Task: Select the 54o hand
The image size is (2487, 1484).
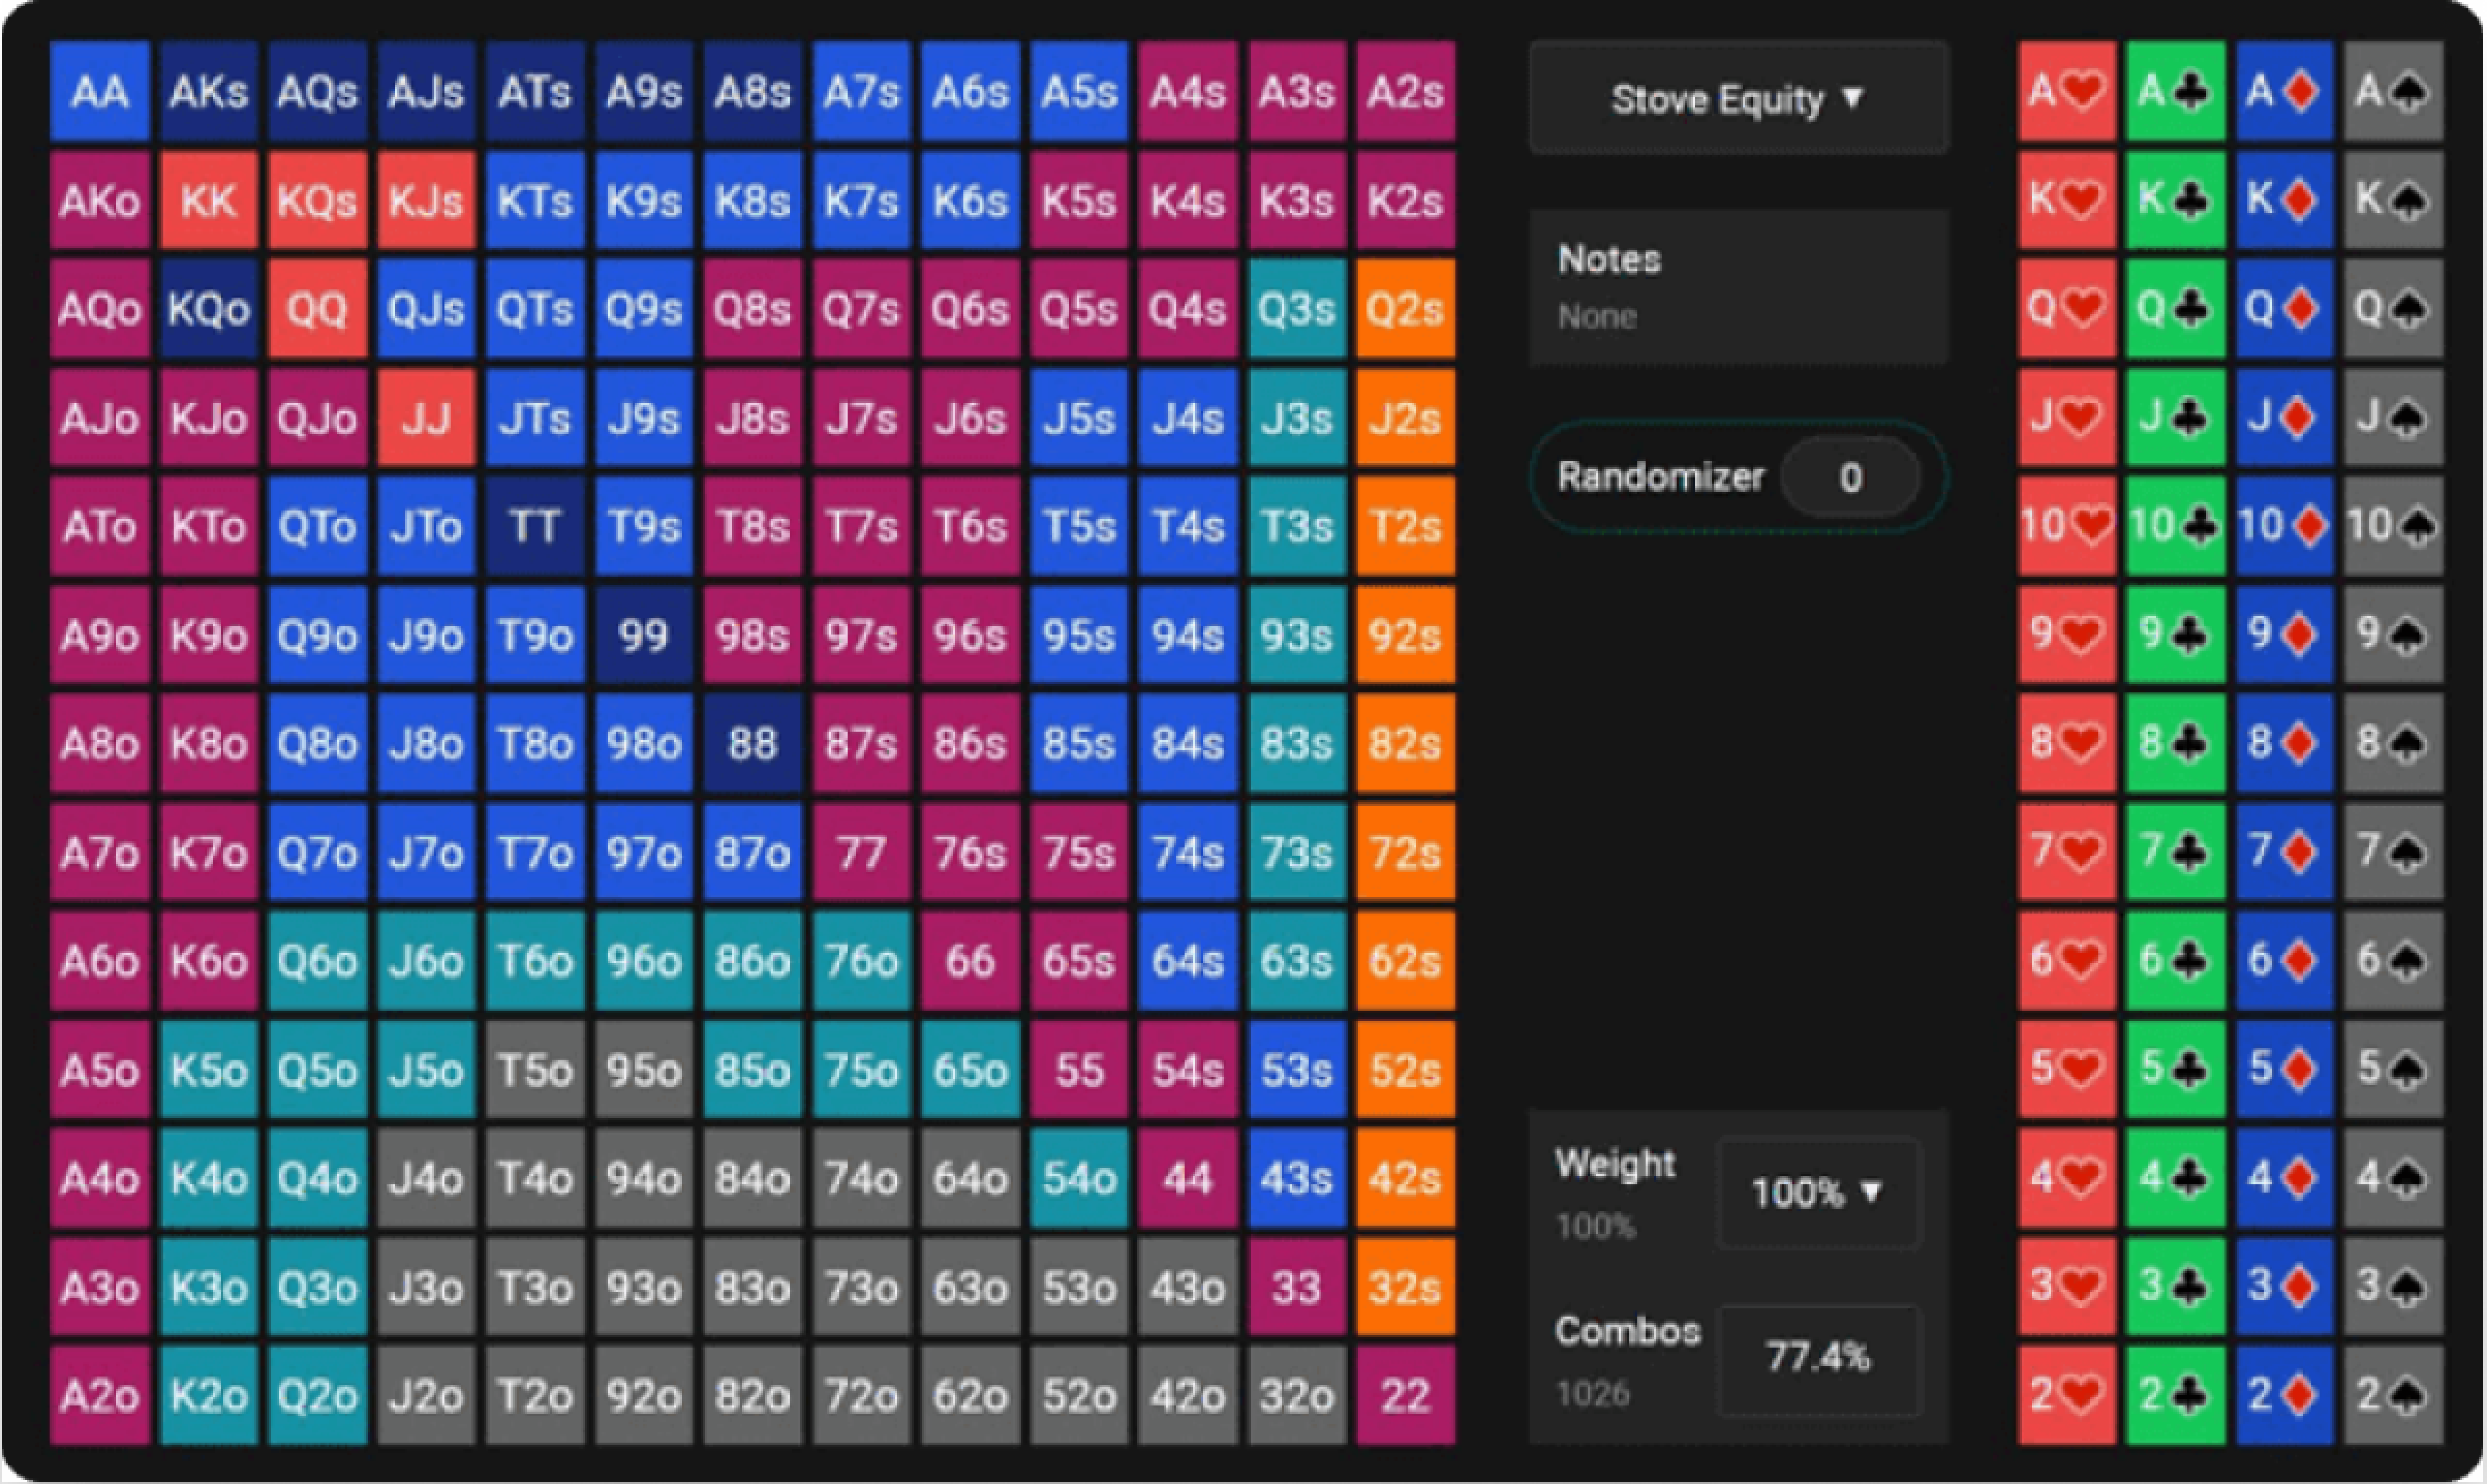Action: point(1080,1179)
